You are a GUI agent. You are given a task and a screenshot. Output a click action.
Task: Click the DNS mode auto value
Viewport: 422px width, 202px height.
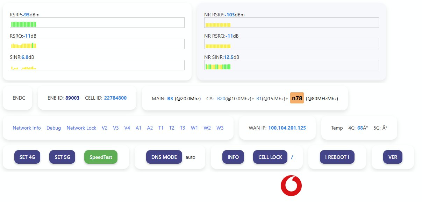[191, 157]
